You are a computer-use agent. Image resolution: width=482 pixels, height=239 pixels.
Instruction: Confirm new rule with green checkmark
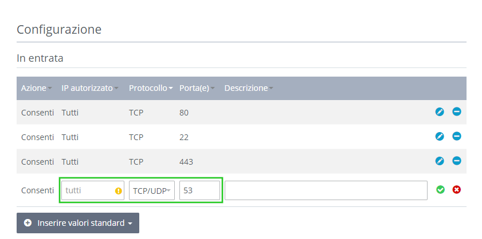pos(440,190)
